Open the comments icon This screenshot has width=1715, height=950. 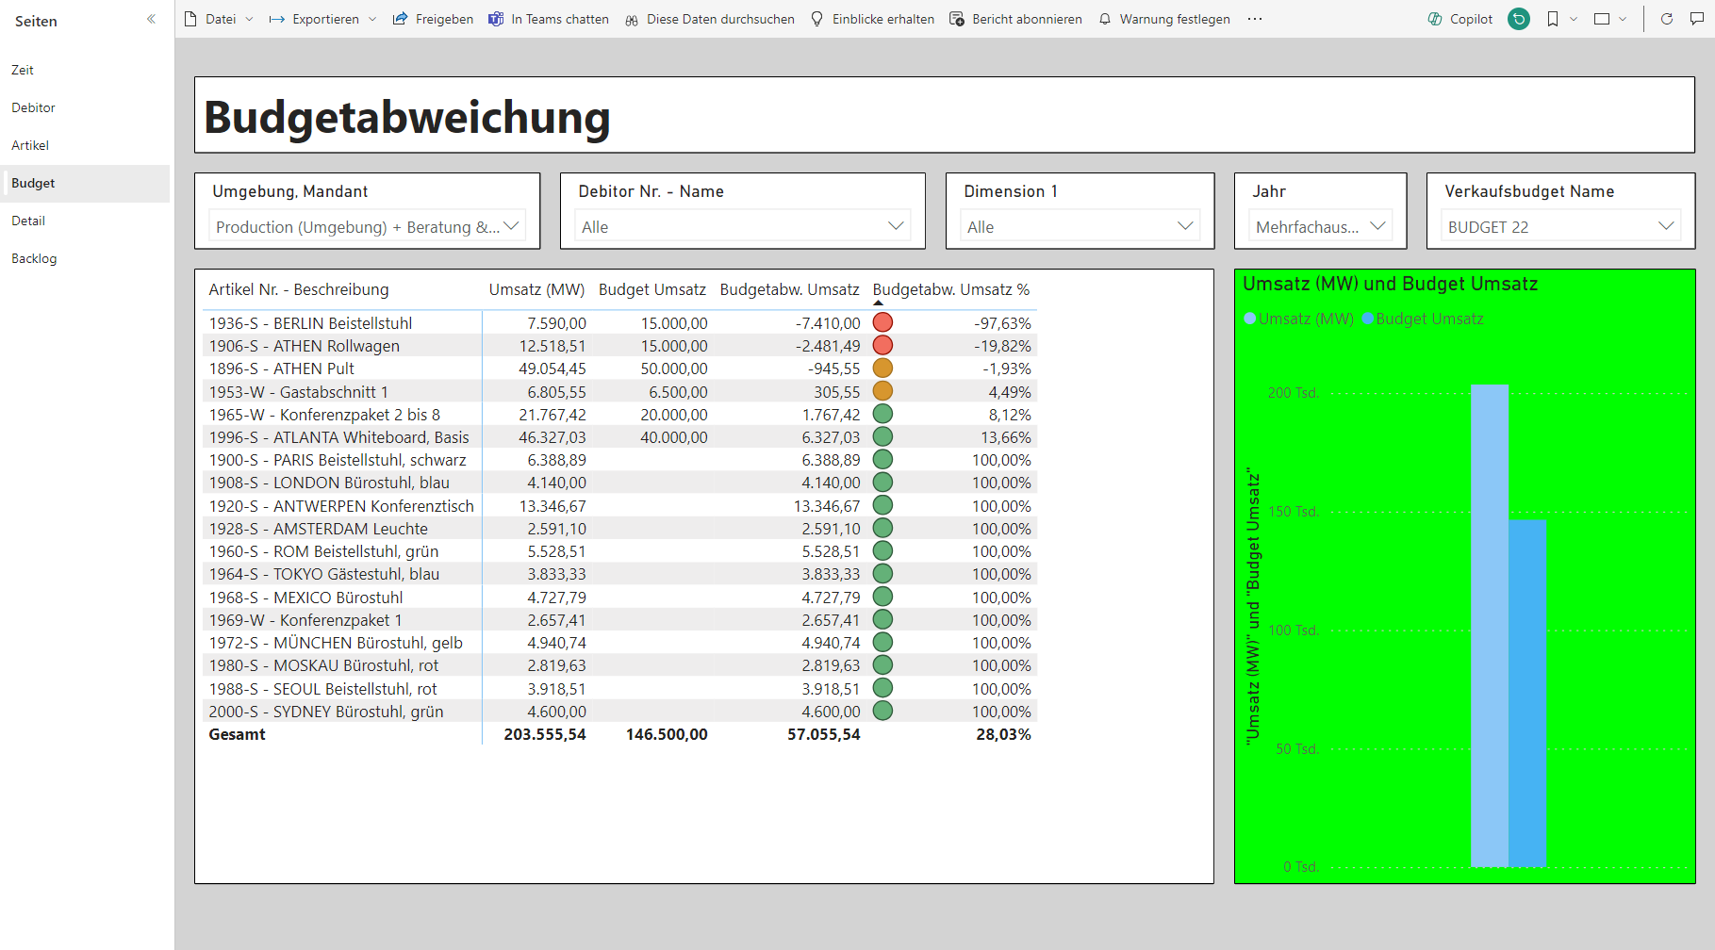1697,19
